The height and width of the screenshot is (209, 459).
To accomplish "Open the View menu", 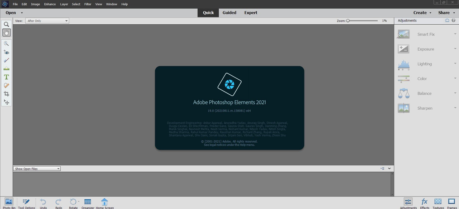I will [x=99, y=4].
